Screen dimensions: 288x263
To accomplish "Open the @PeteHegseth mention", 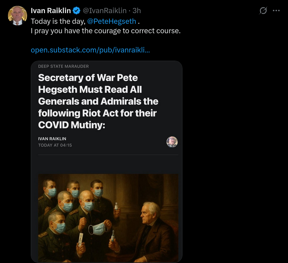I will click(x=112, y=22).
